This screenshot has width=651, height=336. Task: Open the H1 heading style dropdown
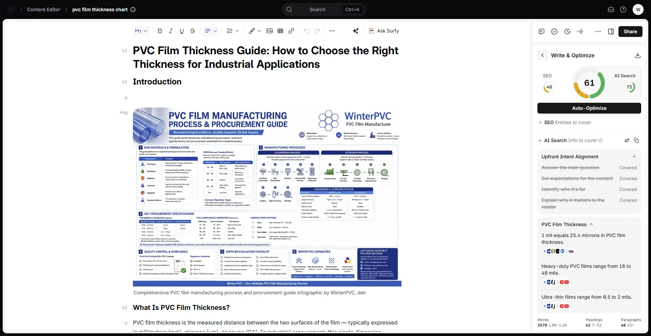tap(141, 31)
